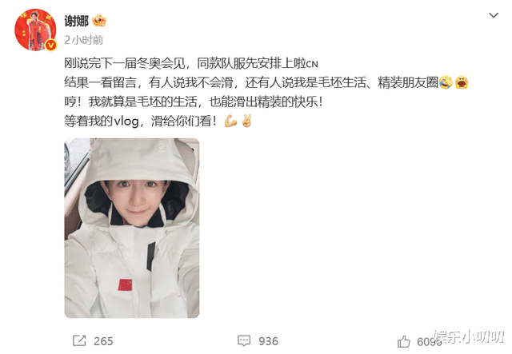The width and height of the screenshot is (512, 354).
Task: Open Xie Na's profile avatar
Action: 35,30
